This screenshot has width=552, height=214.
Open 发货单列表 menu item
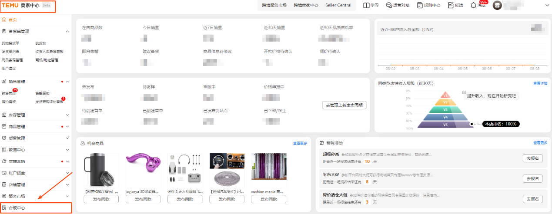10,51
